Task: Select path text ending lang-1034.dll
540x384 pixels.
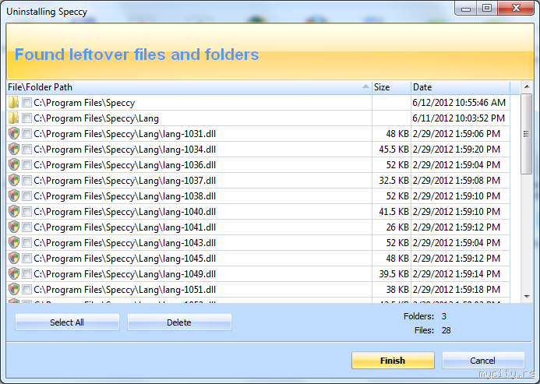Action: point(125,149)
